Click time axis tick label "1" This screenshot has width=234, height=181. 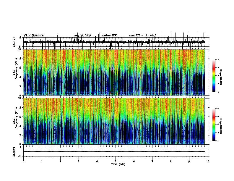pyautogui.click(x=42, y=161)
